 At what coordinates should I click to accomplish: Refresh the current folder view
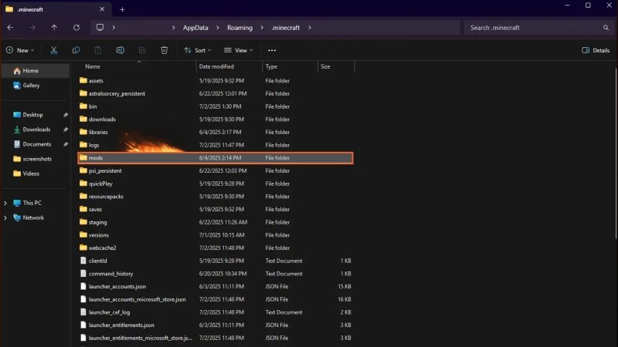pyautogui.click(x=76, y=28)
